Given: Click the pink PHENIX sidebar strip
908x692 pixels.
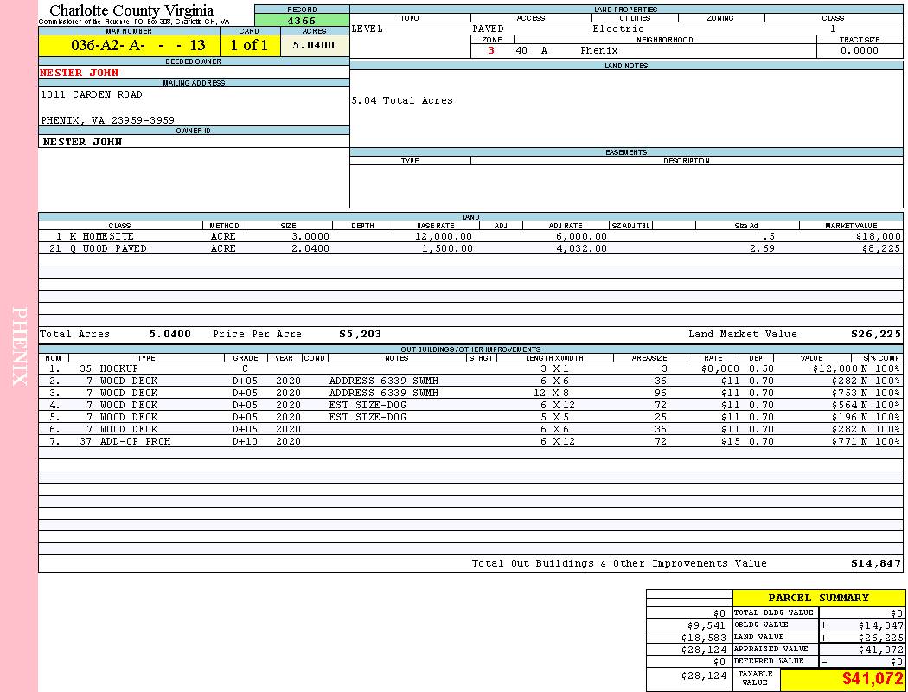Looking at the screenshot, I should coord(19,346).
